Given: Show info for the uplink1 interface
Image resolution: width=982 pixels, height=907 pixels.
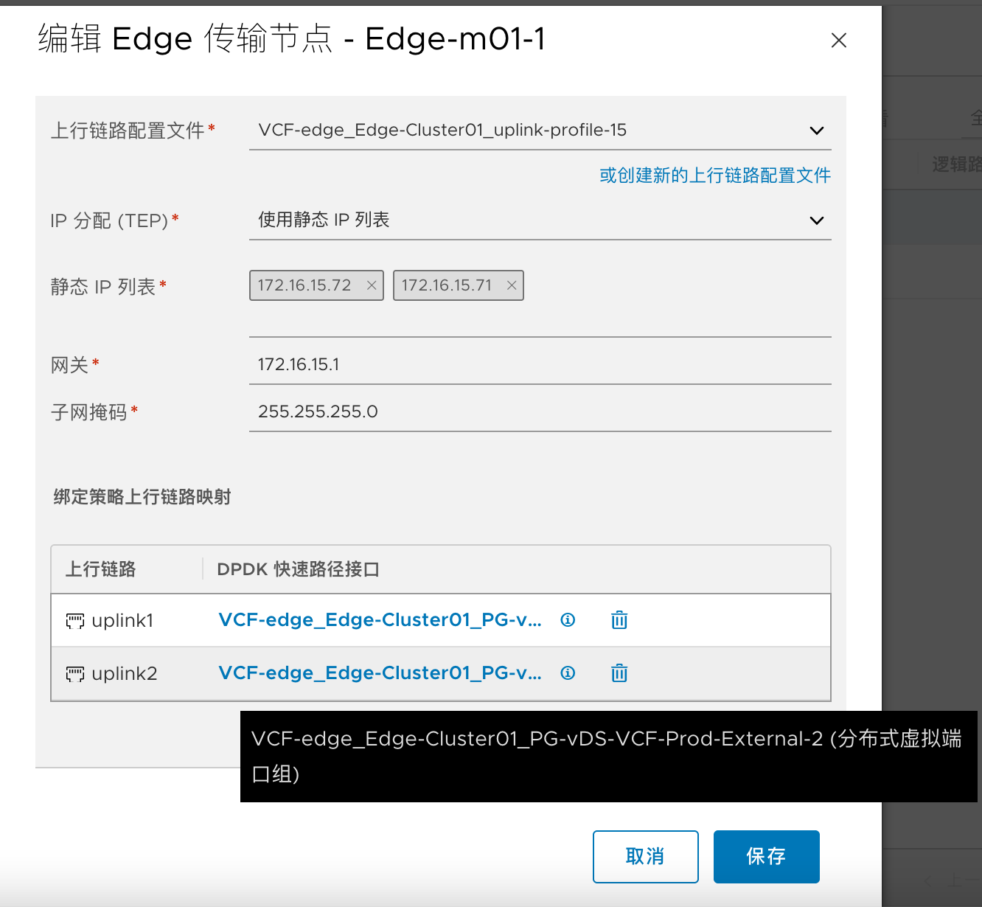Looking at the screenshot, I should tap(568, 620).
